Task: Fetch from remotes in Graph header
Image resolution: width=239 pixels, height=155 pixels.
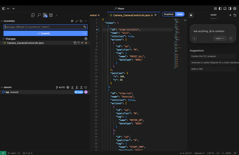Action: [72, 87]
